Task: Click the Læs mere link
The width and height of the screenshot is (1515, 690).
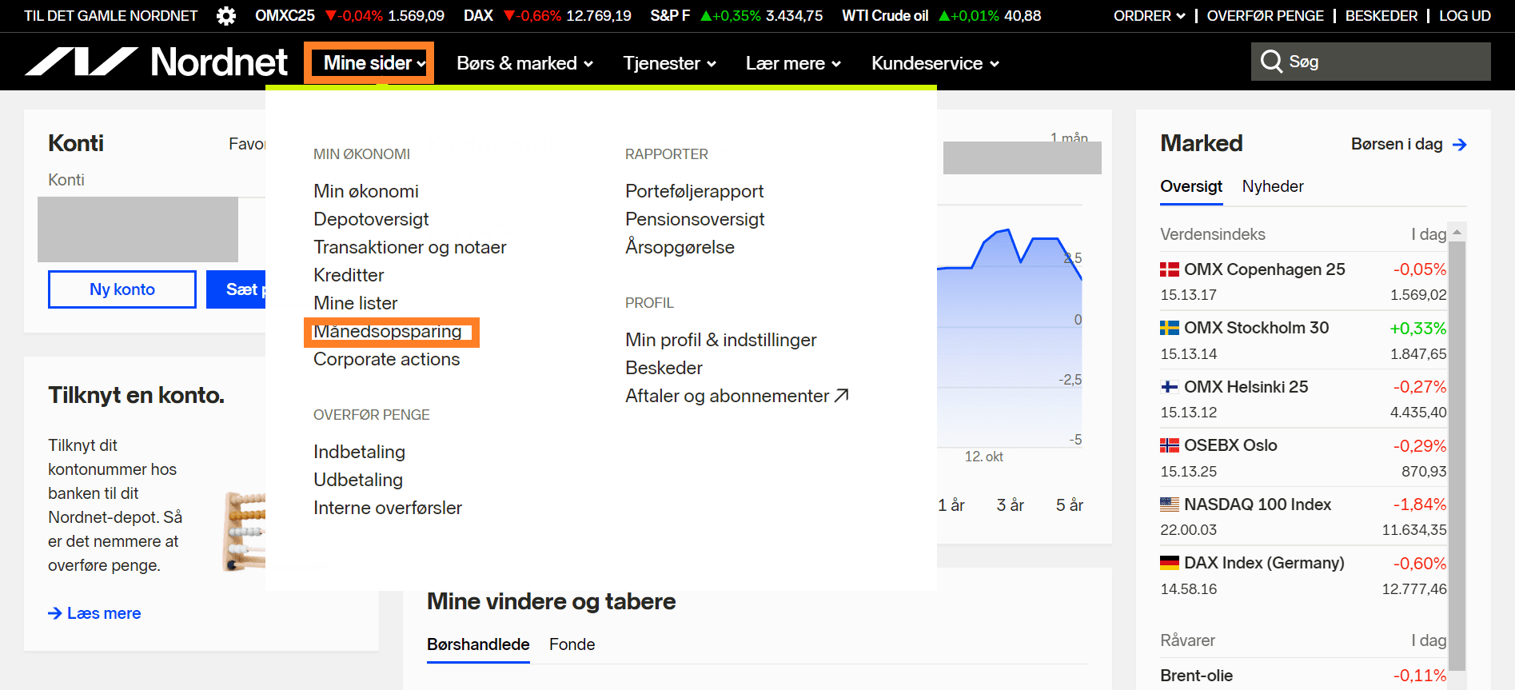Action: (104, 613)
